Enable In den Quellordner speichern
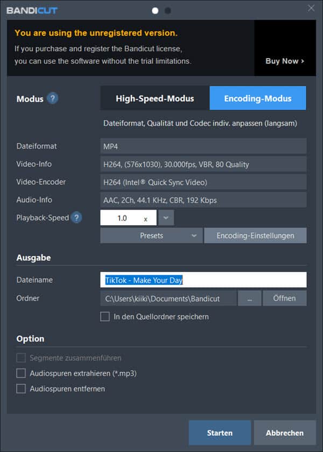This screenshot has height=452, width=323. click(x=105, y=317)
